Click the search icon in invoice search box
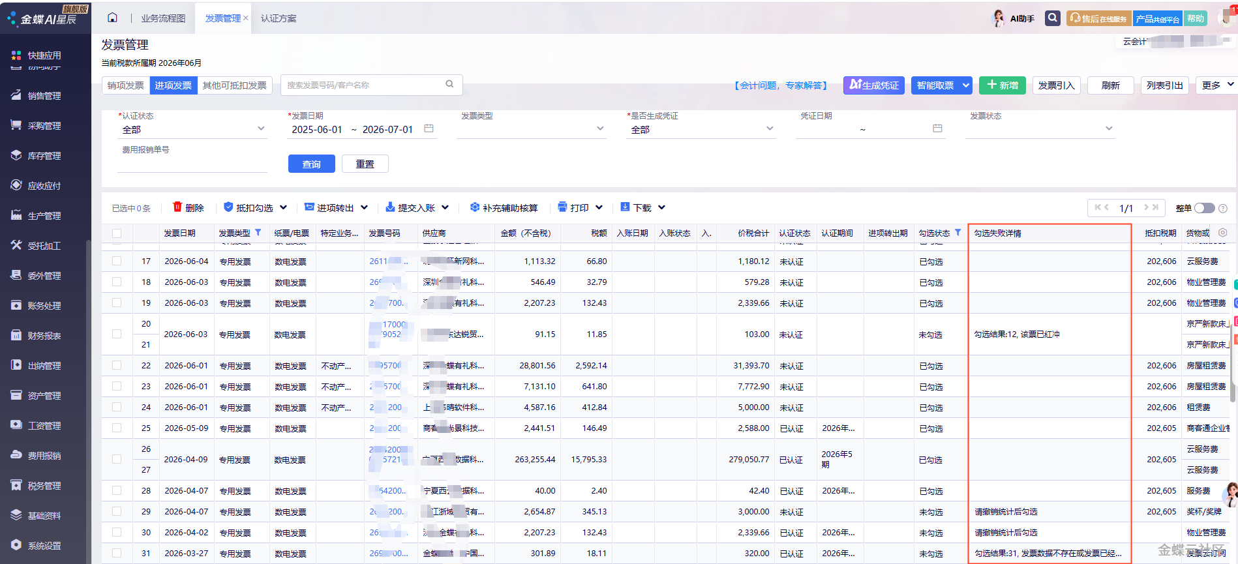 449,84
